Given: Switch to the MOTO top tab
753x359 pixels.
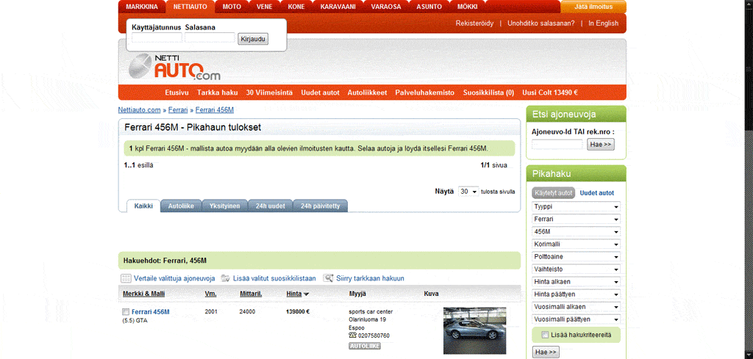Looking at the screenshot, I should (232, 7).
